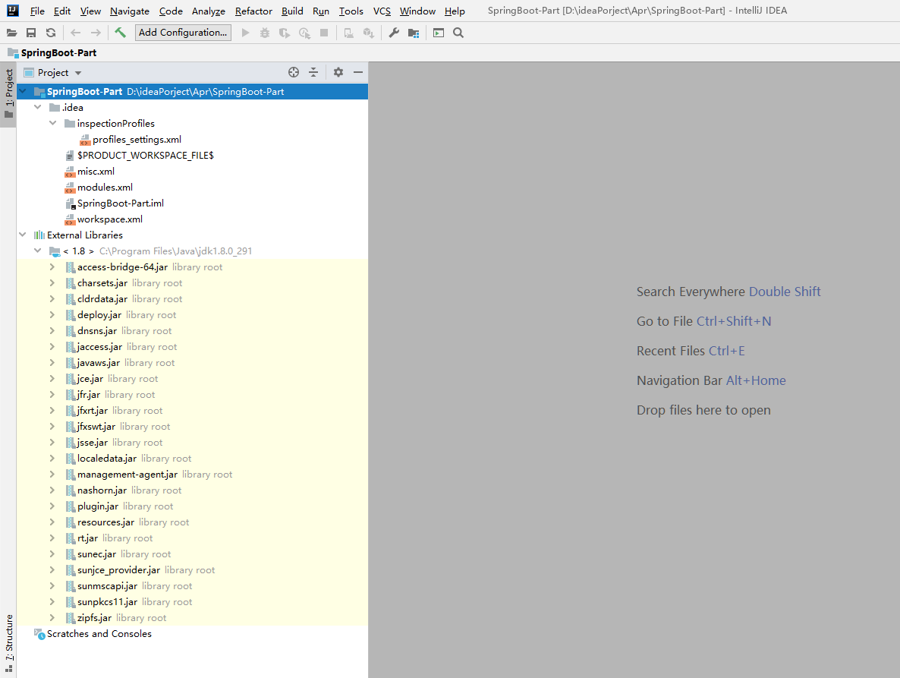Select localedata.jar row
Image resolution: width=900 pixels, height=678 pixels.
coord(192,458)
